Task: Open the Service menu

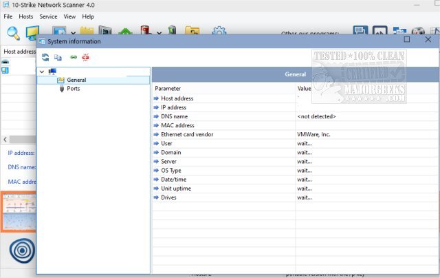Action: [48, 17]
